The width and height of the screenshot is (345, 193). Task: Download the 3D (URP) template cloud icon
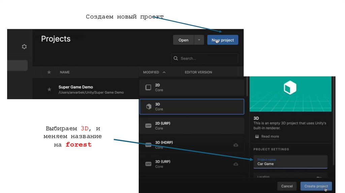[236, 164]
